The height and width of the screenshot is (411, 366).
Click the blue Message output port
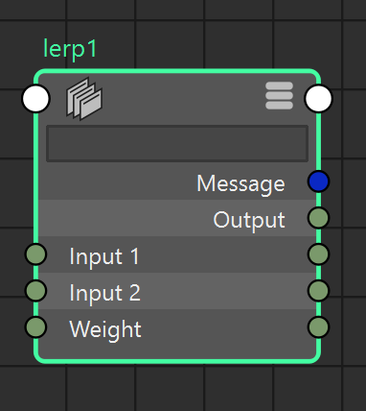pyautogui.click(x=318, y=181)
